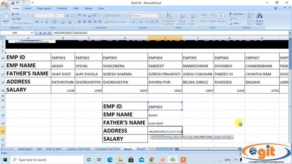Copy the selection with Copy
Viewport: 292px width, 164px height.
(x=16, y=19)
